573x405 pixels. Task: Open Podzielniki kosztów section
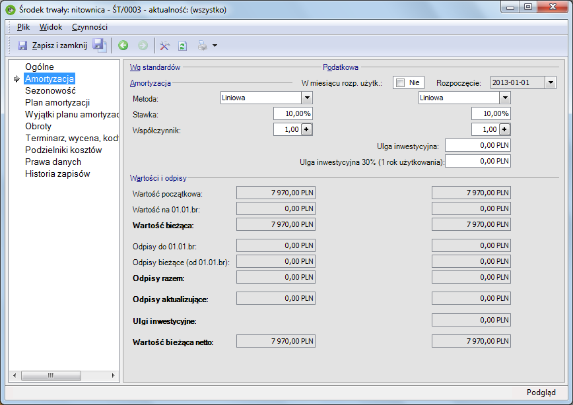[63, 150]
